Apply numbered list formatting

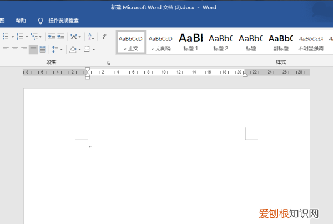[20, 37]
